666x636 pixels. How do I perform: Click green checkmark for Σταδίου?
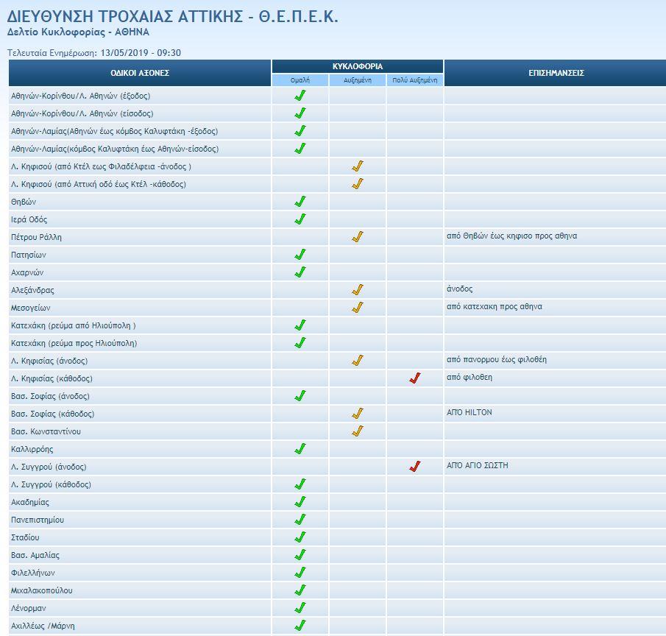pyautogui.click(x=300, y=537)
